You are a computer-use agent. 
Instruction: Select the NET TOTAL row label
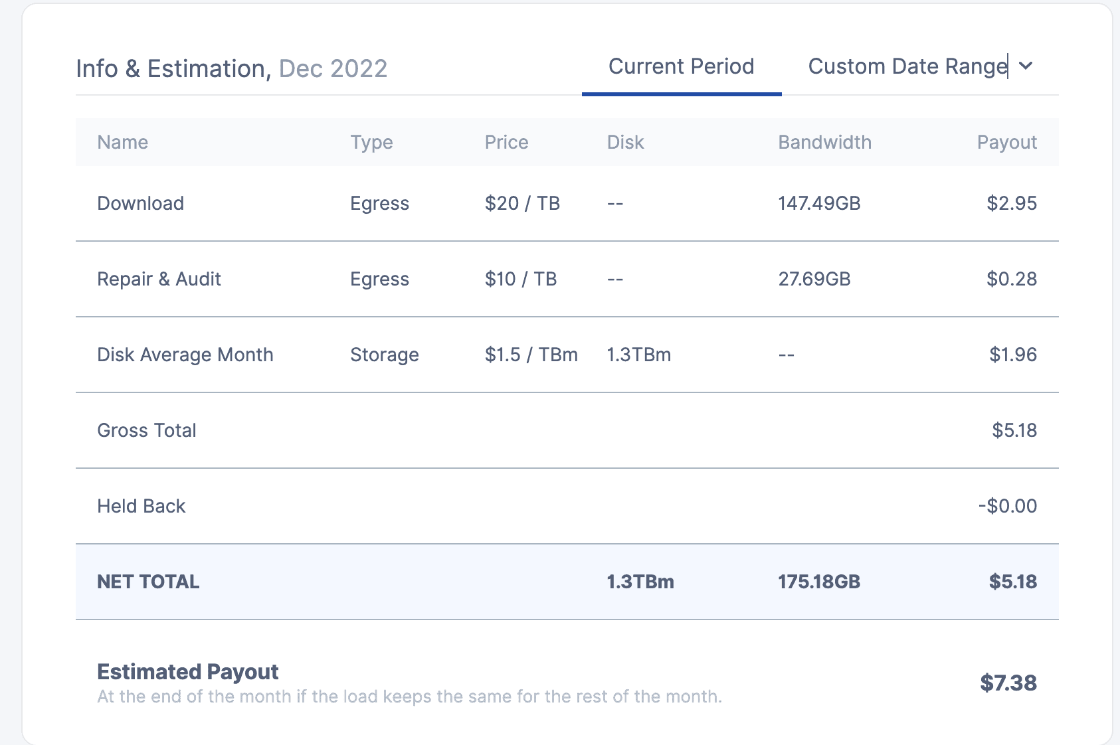(x=148, y=582)
